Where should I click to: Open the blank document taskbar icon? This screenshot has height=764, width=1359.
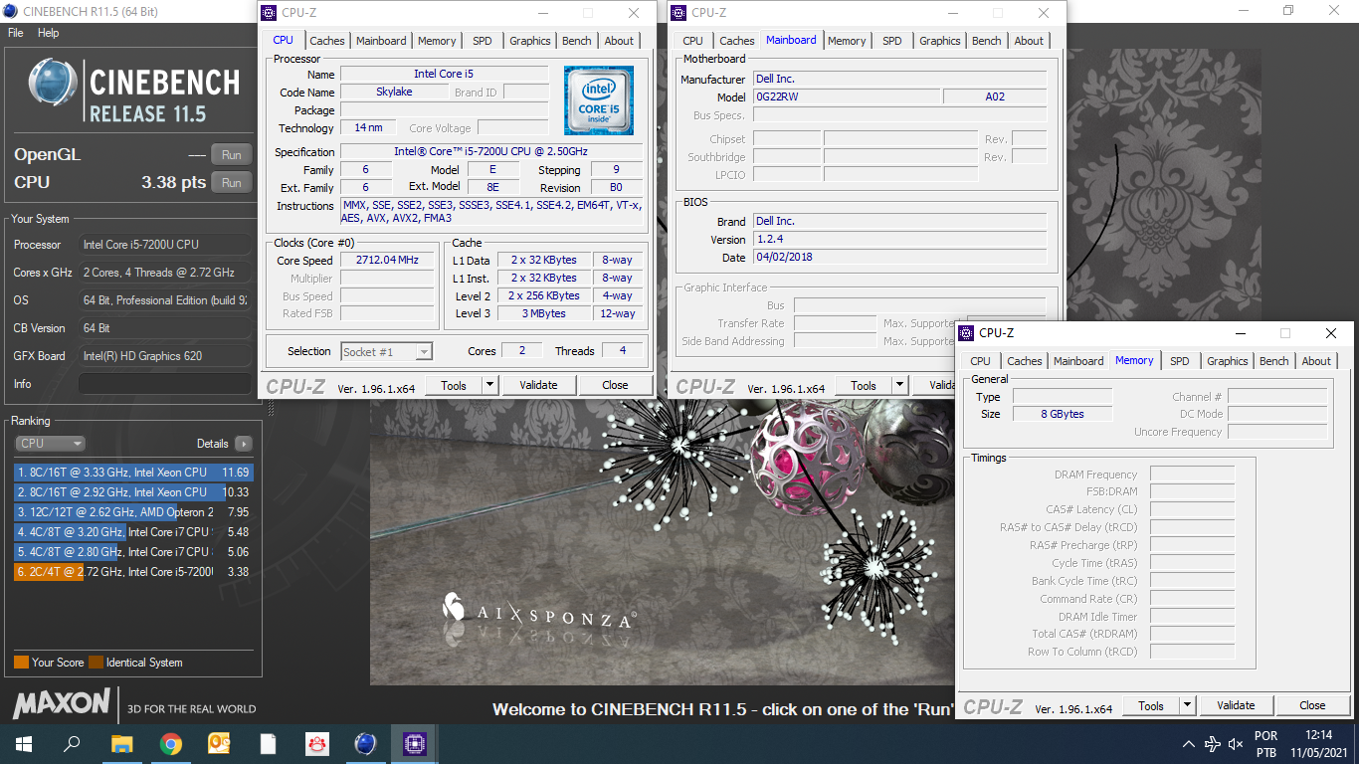tap(268, 743)
